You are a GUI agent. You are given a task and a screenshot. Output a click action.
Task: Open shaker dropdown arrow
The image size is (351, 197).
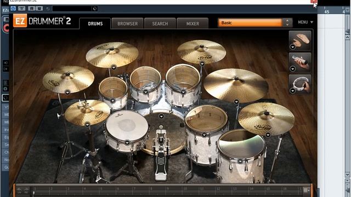(x=293, y=69)
